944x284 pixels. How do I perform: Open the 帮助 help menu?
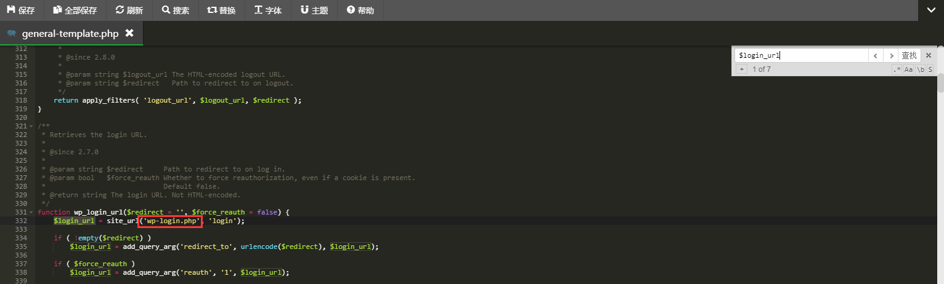(360, 10)
